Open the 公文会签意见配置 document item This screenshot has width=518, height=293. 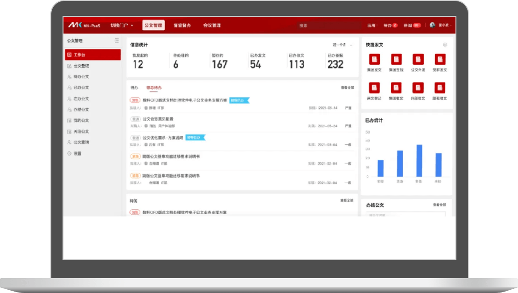coord(158,119)
